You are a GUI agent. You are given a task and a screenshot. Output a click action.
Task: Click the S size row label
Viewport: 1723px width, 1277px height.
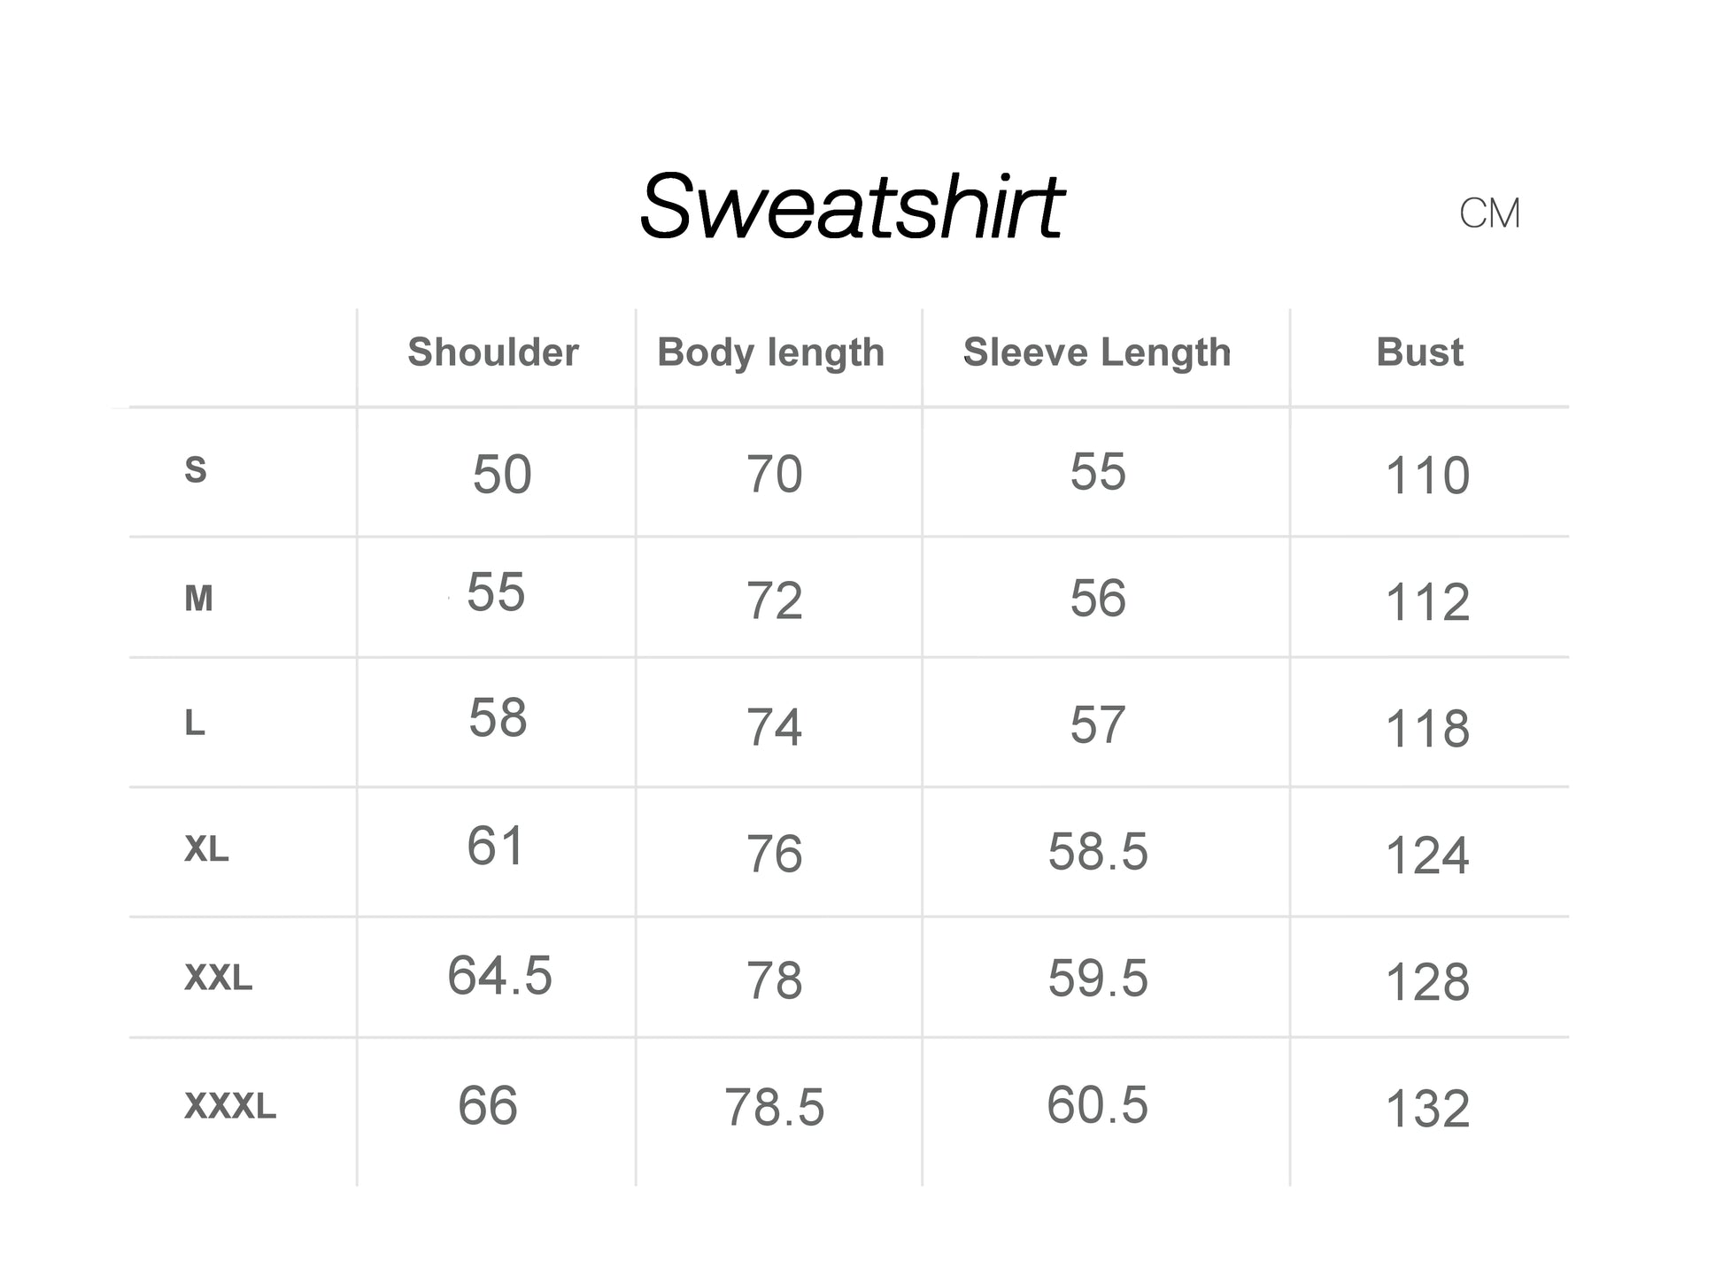tap(196, 470)
